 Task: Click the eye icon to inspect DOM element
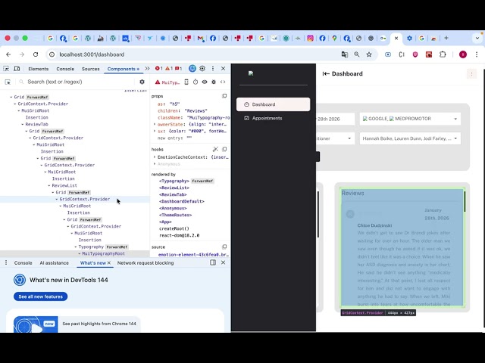[x=205, y=82]
